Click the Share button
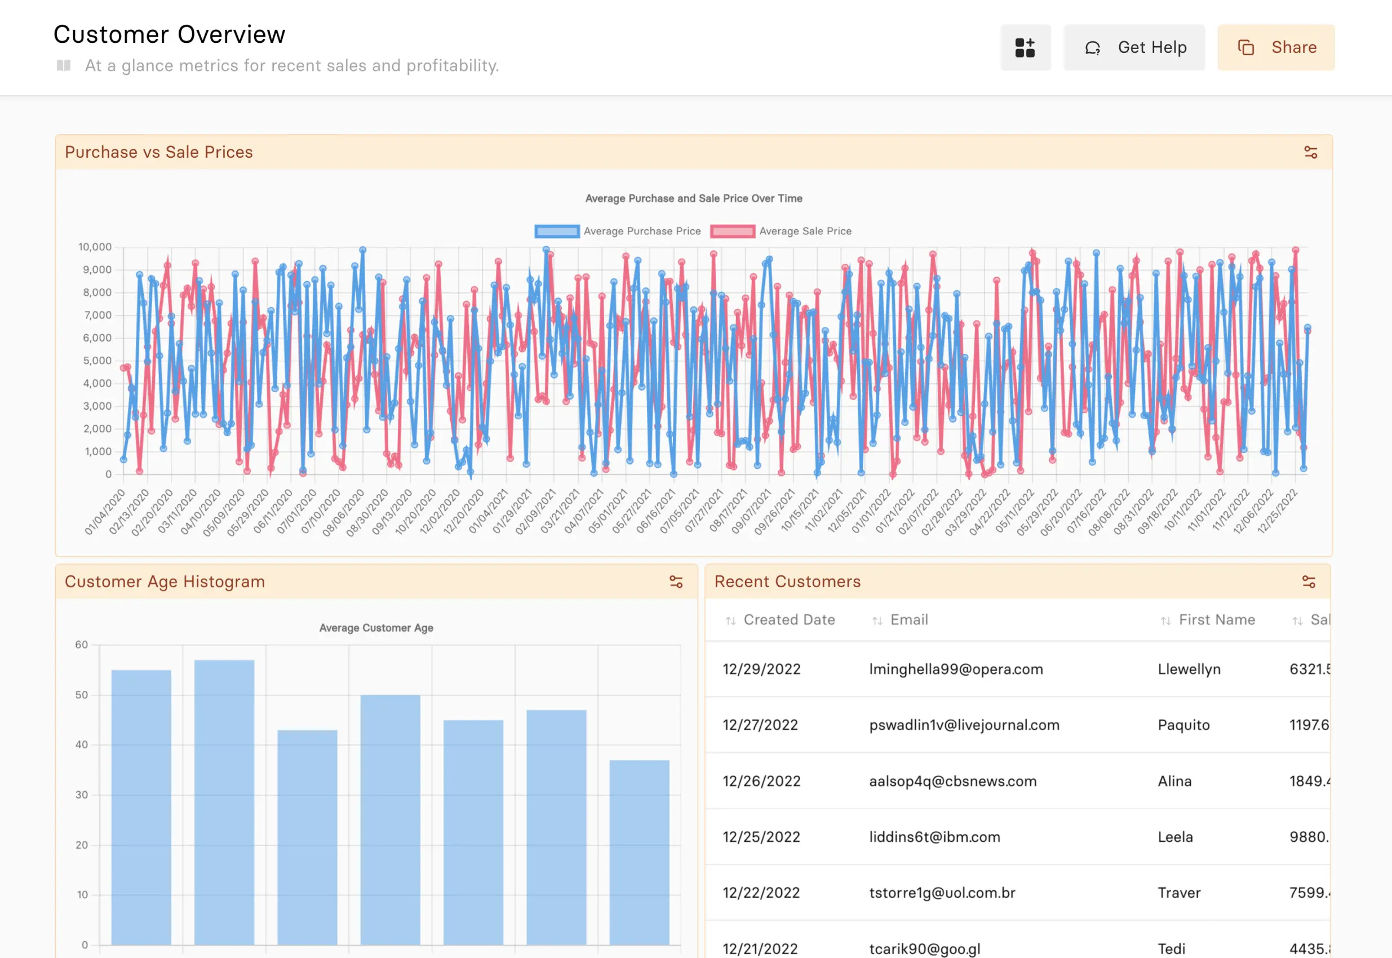Screen dimensions: 1392x958 click(x=1275, y=47)
